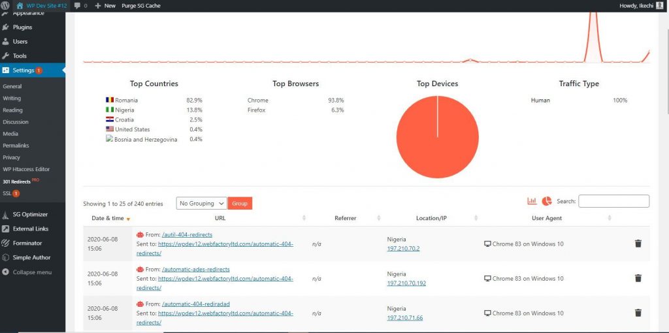Delete the /autil-404-redirects log entry
Image resolution: width=669 pixels, height=333 pixels.
click(638, 244)
